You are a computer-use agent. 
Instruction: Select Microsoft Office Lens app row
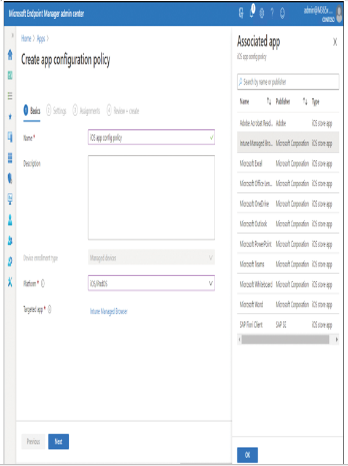coord(288,183)
